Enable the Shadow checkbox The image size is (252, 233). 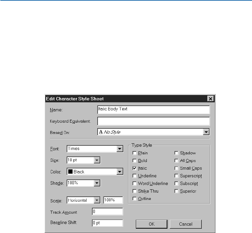click(x=176, y=153)
